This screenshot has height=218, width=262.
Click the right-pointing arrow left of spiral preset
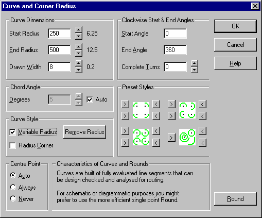[171, 138]
